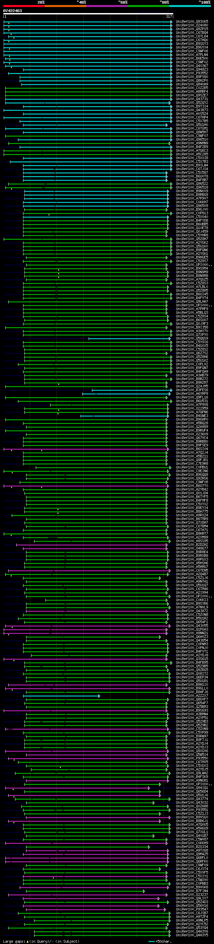Open hit UniRef100_Q93XK5

(x=192, y=22)
